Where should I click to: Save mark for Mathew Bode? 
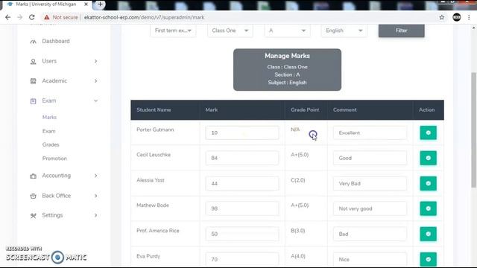click(x=428, y=208)
